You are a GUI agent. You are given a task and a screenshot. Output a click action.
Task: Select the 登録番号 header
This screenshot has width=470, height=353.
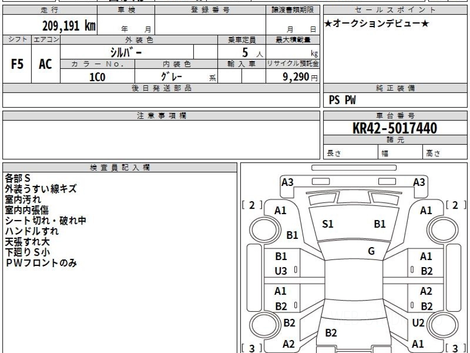210,10
